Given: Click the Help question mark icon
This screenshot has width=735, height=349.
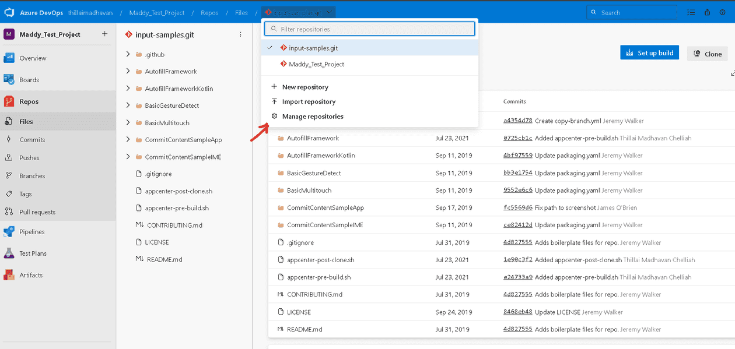Looking at the screenshot, I should pyautogui.click(x=722, y=12).
